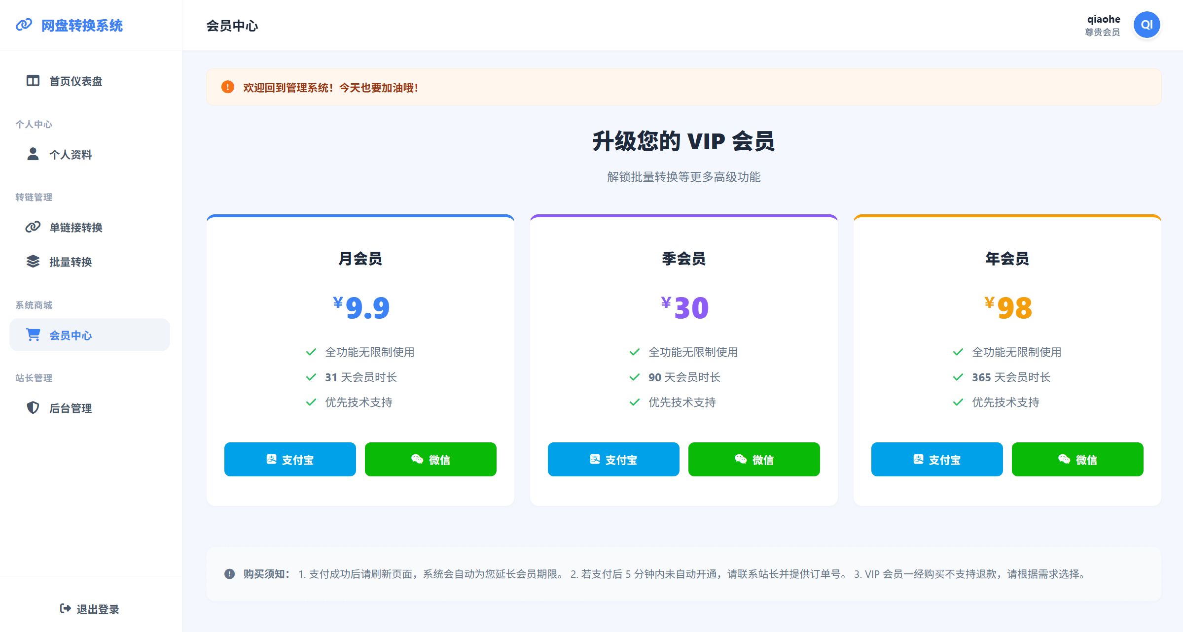Click the shopping cart icon for 会员中心
The image size is (1183, 632).
click(x=33, y=335)
